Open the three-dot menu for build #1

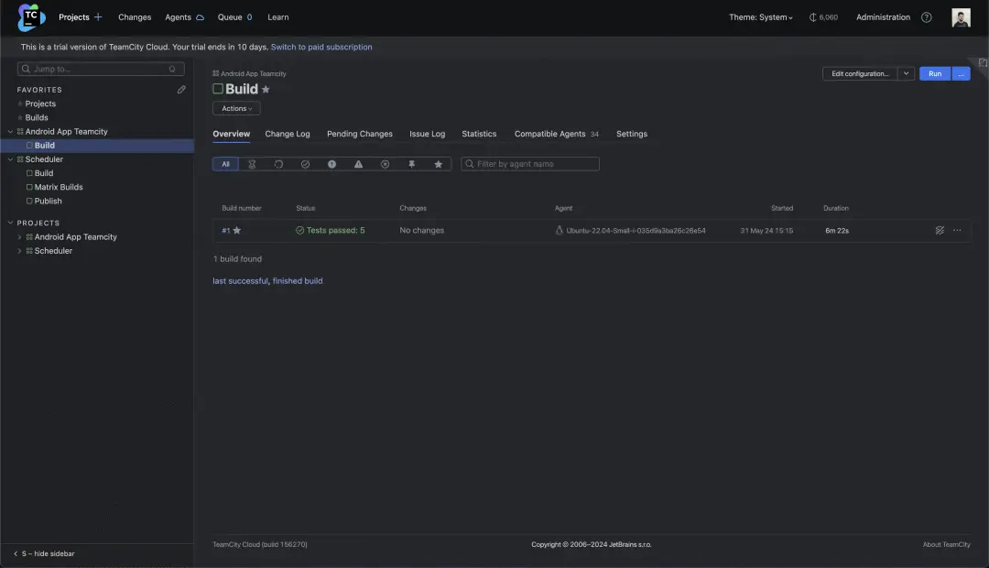957,230
